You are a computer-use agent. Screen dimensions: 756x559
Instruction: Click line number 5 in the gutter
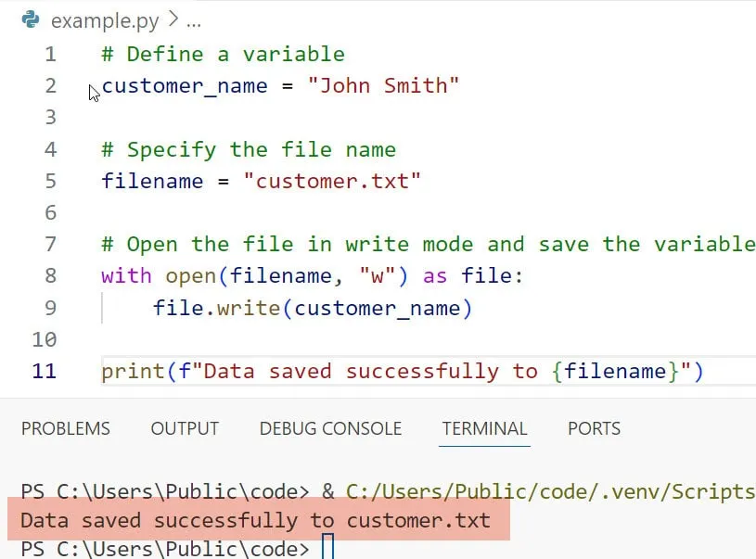(50, 181)
